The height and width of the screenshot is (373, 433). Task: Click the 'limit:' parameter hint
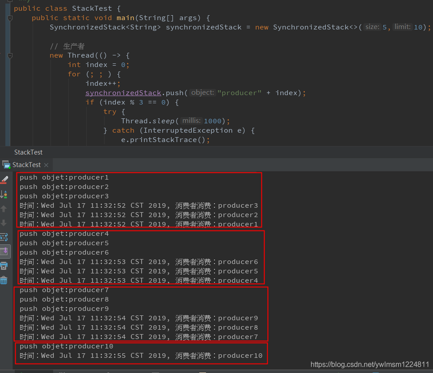coord(402,27)
